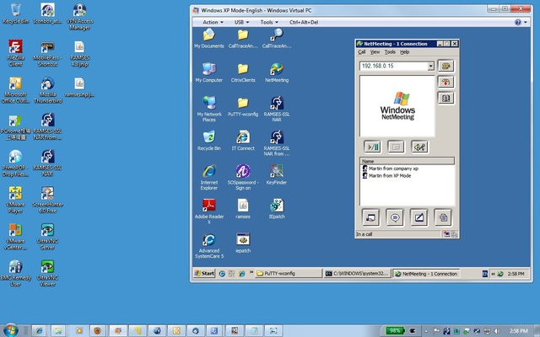Select the IEpatch icon on XP desktop
Image resolution: width=540 pixels, height=337 pixels.
tap(277, 209)
